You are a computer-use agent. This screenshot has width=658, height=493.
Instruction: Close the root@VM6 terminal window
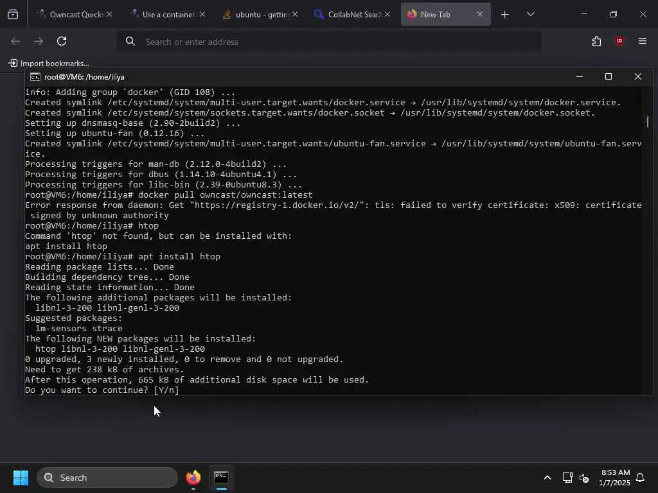638,77
